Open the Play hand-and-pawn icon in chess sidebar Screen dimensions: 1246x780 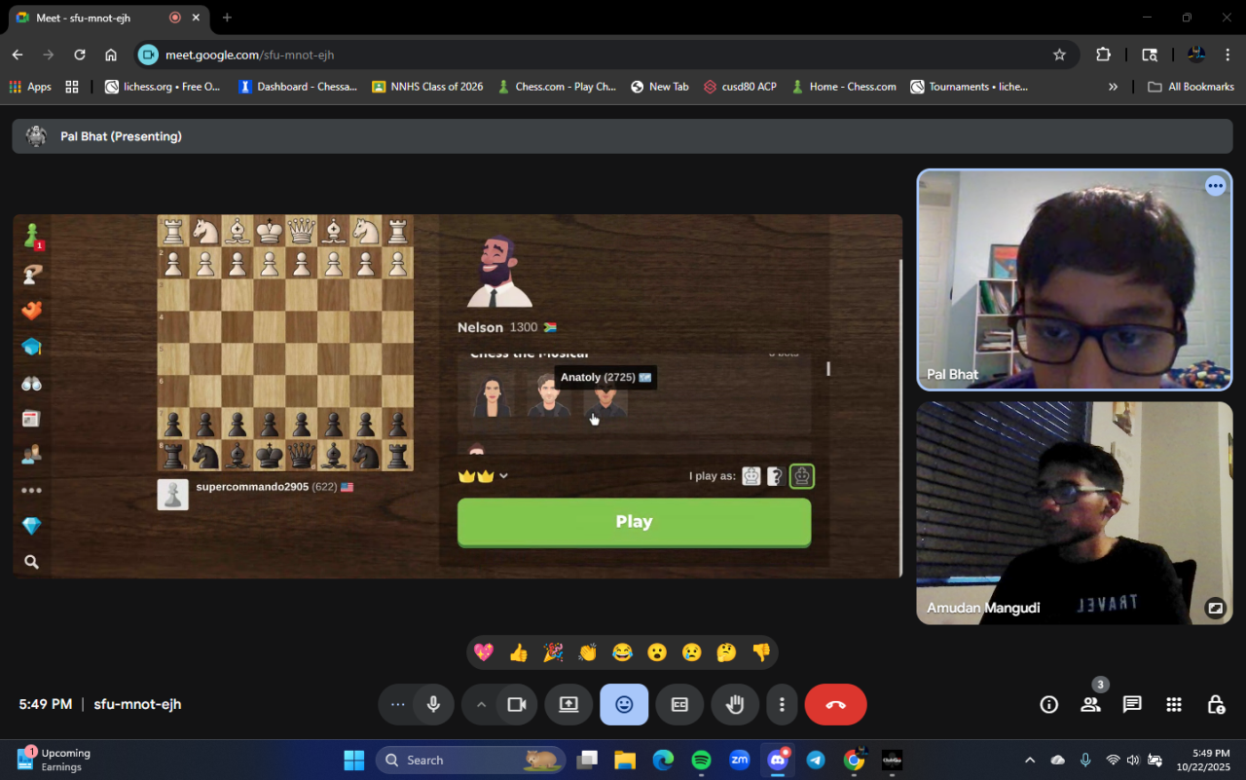[32, 275]
